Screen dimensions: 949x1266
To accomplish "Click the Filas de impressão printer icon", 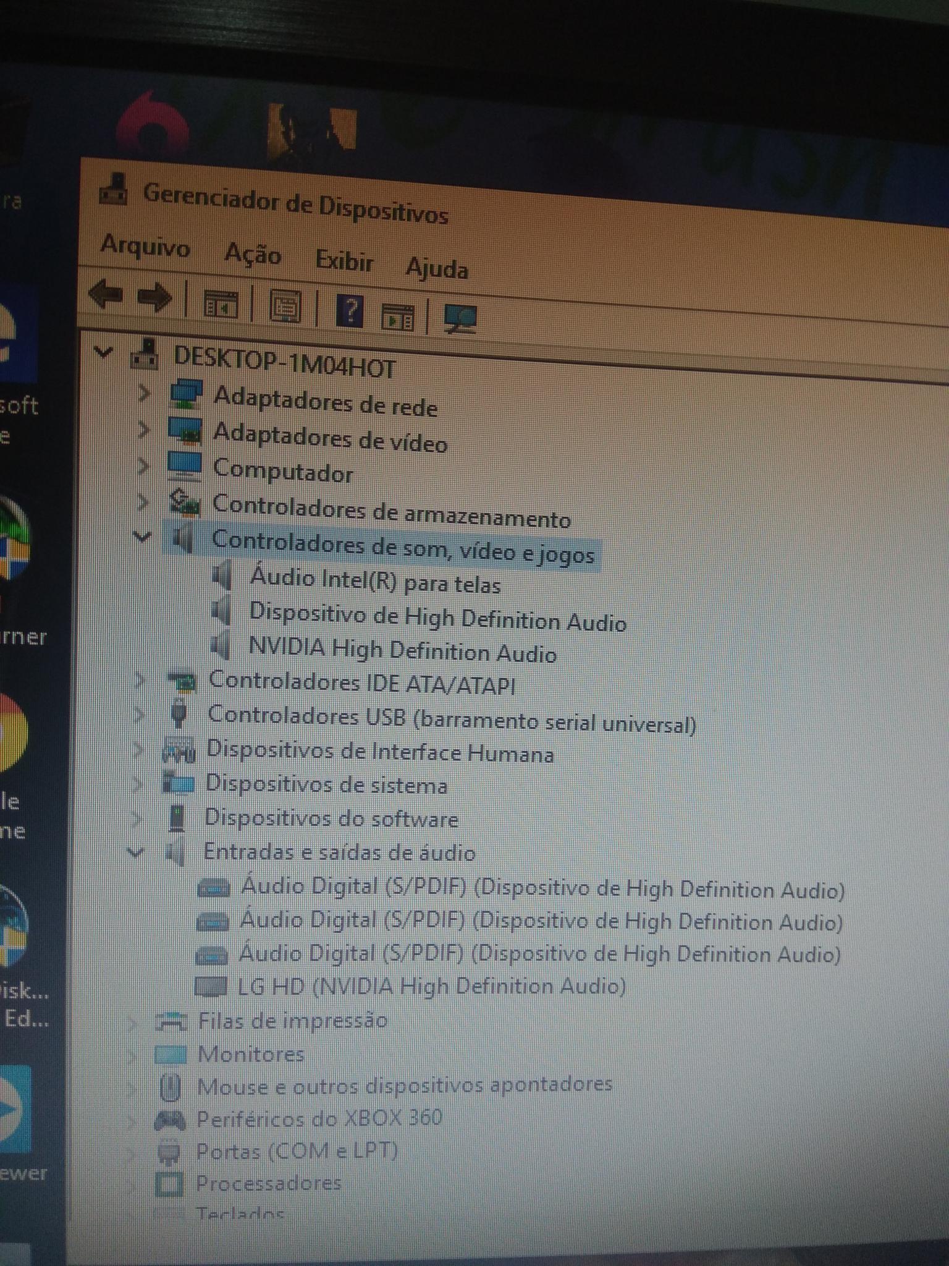I will click(x=171, y=1021).
